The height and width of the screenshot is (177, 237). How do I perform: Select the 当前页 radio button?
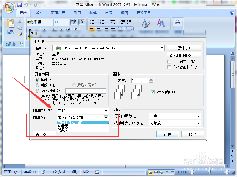pos(37,85)
